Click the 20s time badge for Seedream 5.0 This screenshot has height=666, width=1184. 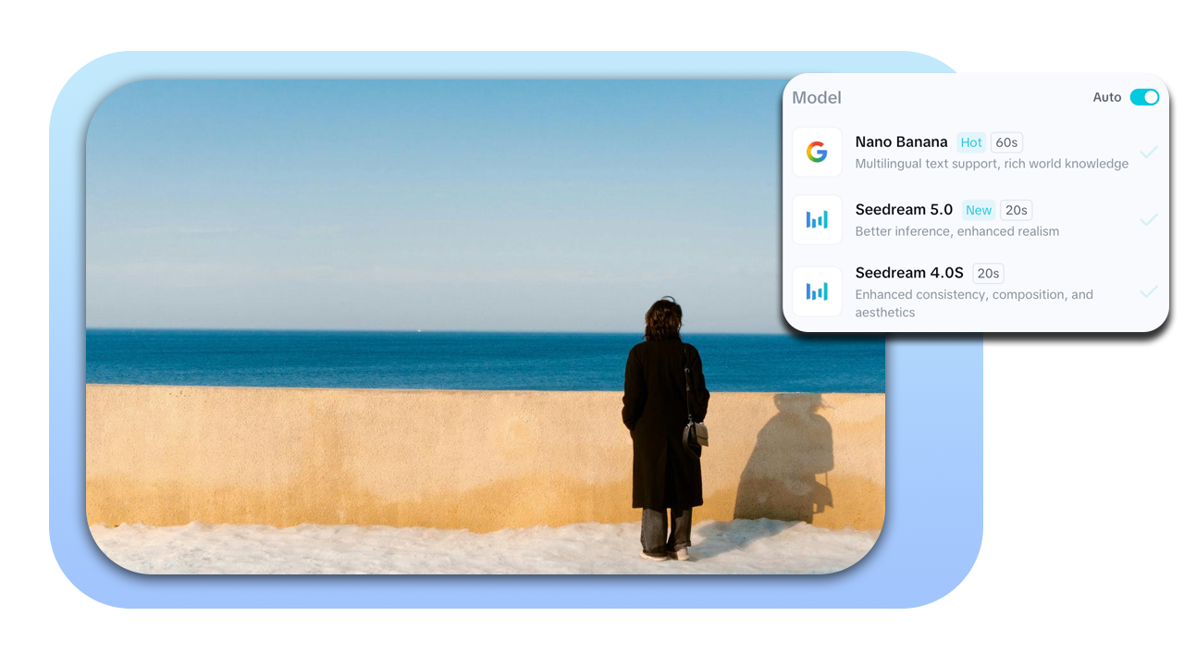coord(1016,210)
